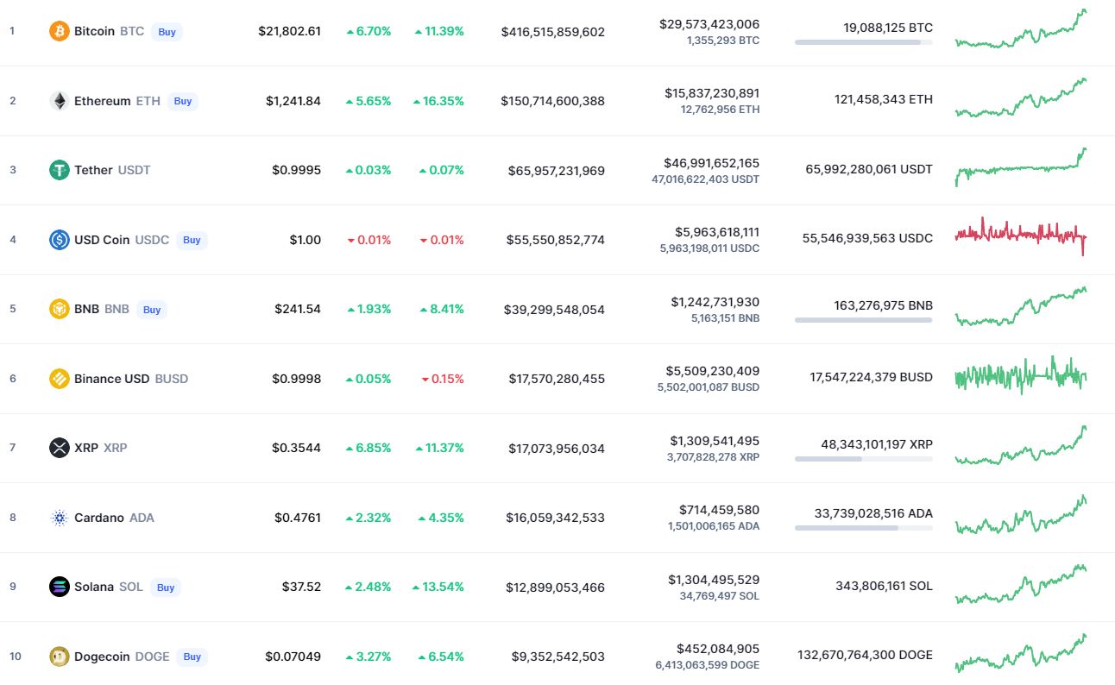Screen dimensions: 1115x685
Task: Open the USD Coin red sparkline chart
Action: point(1020,235)
